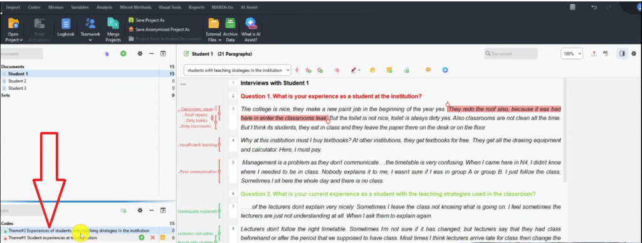Click the emoticode smiley icon

[372, 70]
